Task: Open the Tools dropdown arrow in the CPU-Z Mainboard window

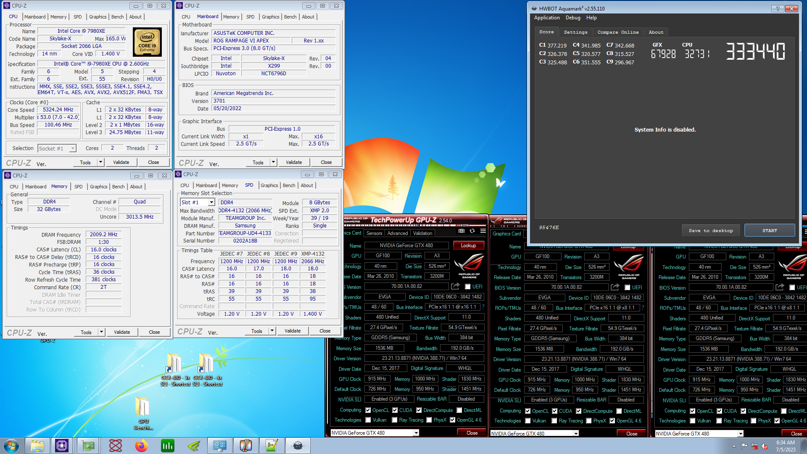Action: pyautogui.click(x=274, y=162)
